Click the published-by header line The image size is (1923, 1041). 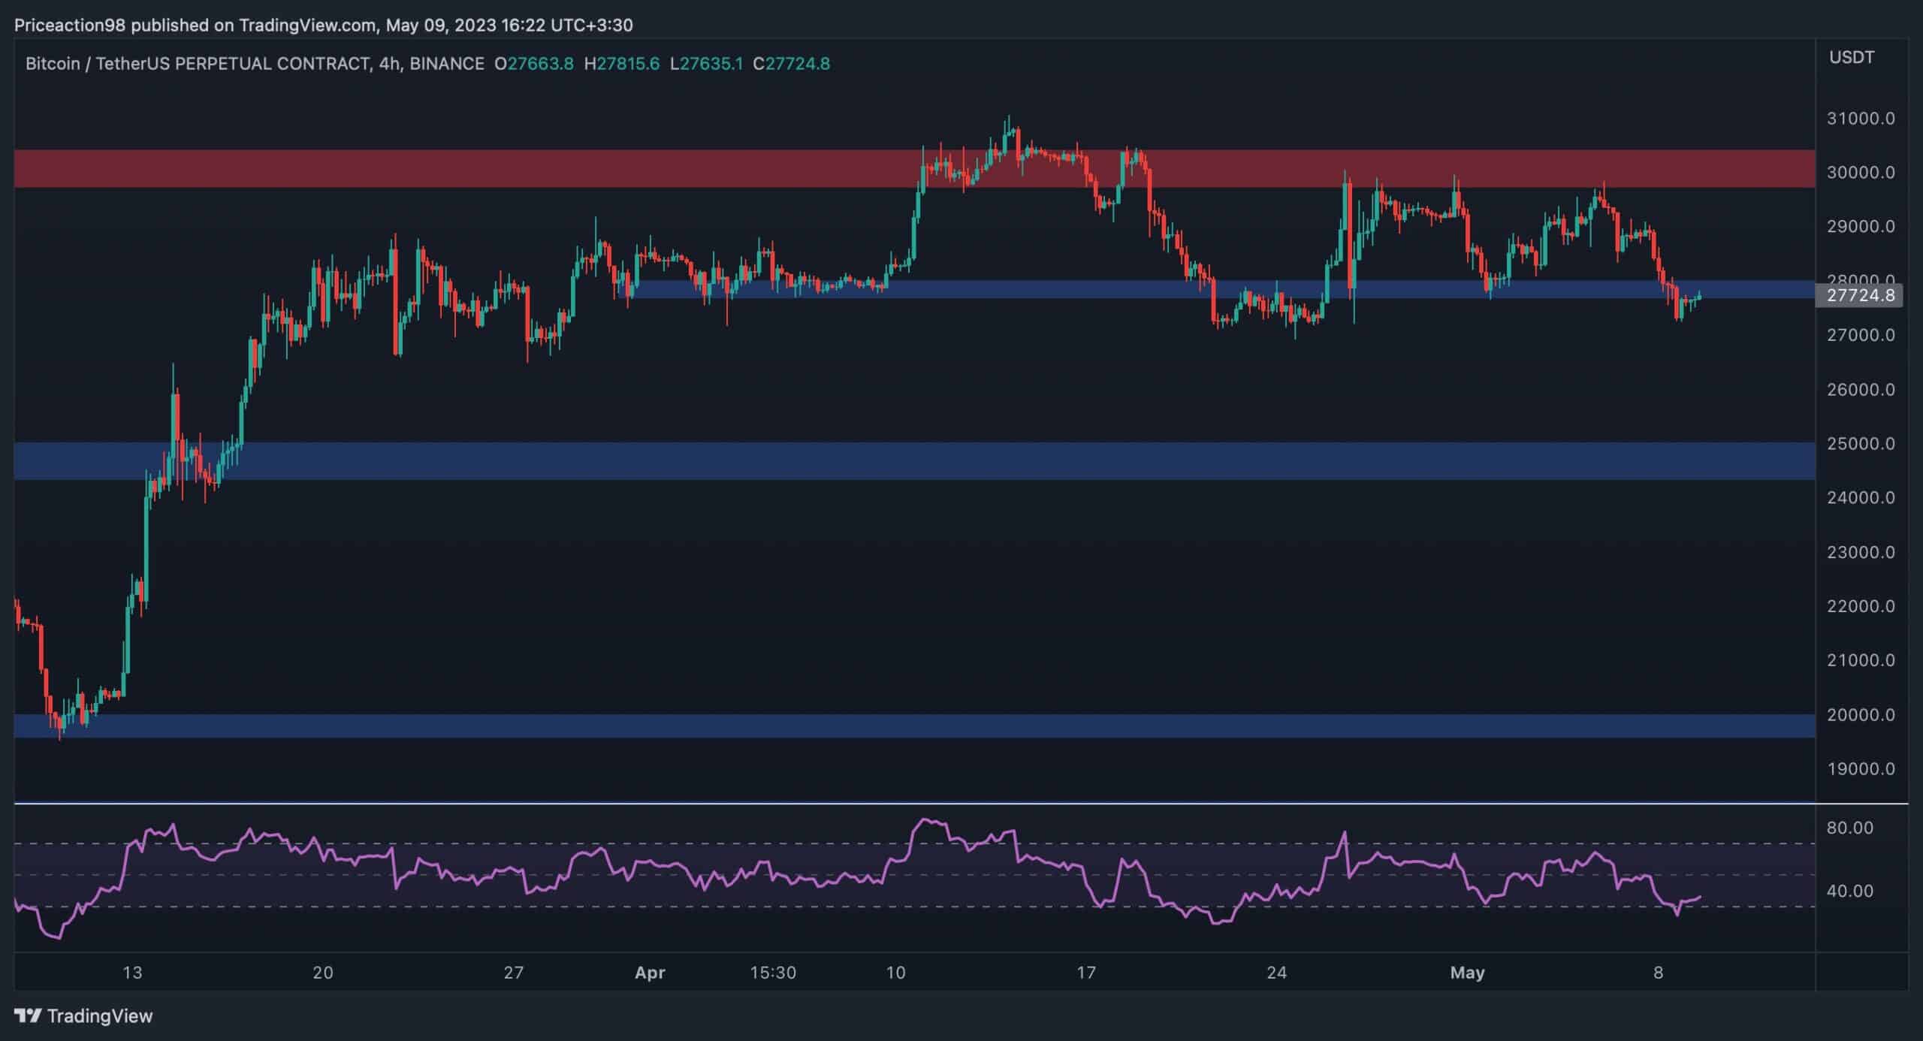point(324,26)
